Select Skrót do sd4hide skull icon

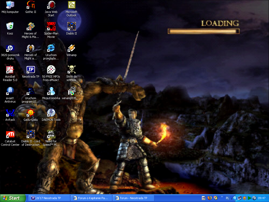point(71,74)
